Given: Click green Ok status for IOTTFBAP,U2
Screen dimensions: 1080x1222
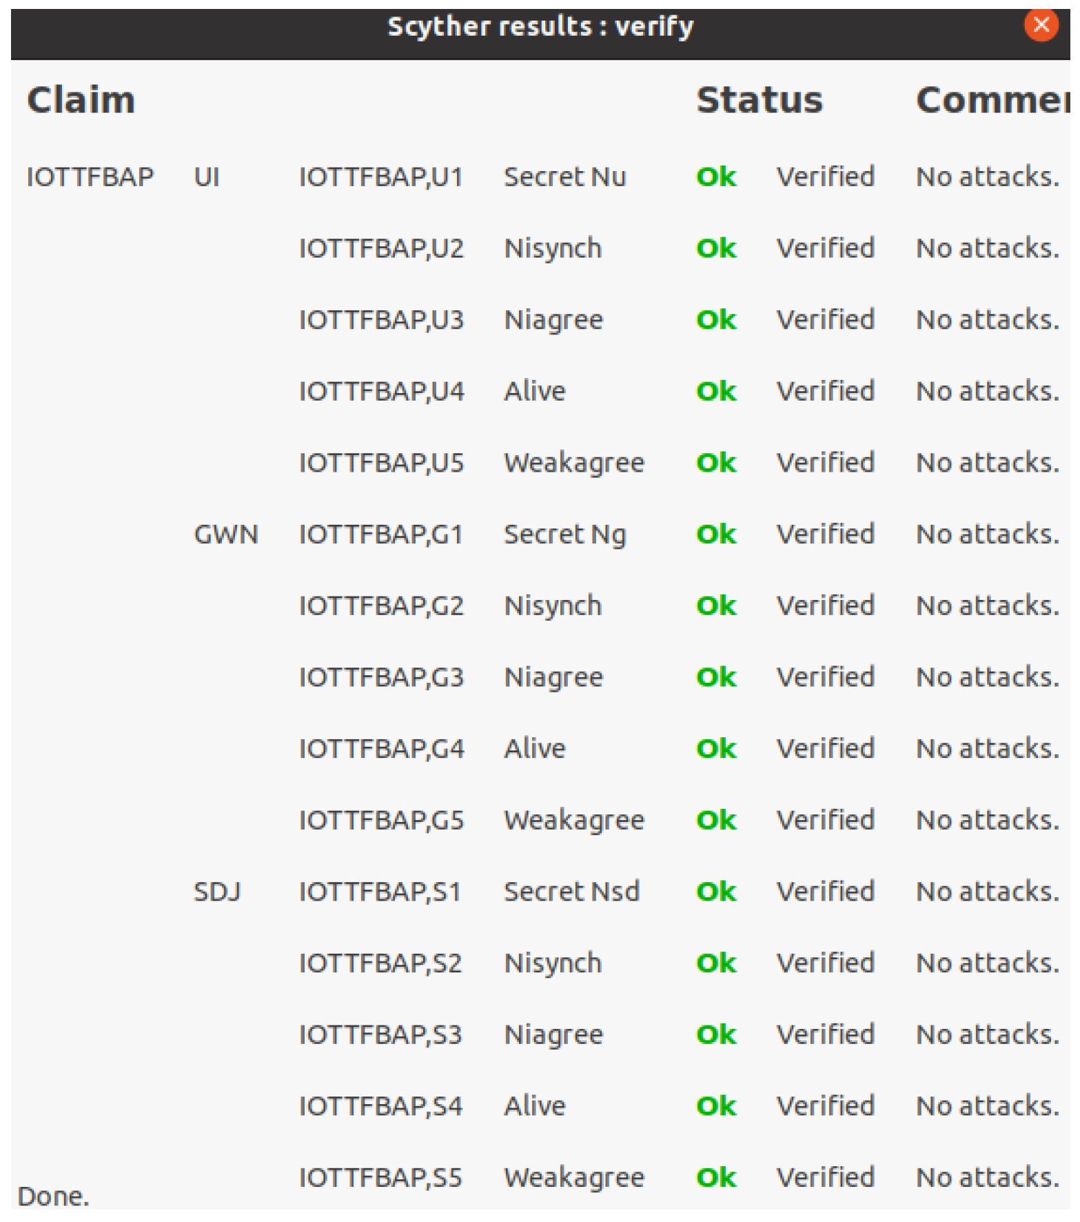Looking at the screenshot, I should tap(716, 248).
